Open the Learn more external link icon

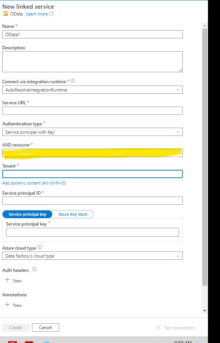pos(52,14)
